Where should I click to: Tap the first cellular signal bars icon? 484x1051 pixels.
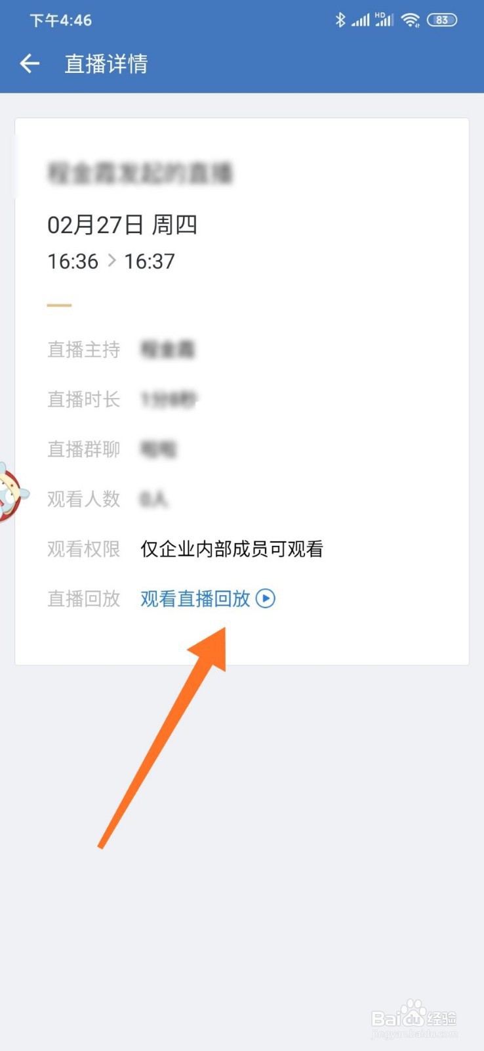click(x=360, y=20)
